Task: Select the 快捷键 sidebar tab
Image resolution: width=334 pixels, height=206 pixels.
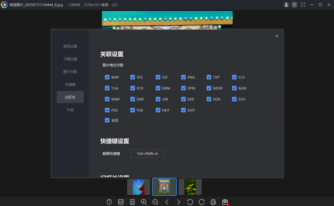Action: pos(70,84)
